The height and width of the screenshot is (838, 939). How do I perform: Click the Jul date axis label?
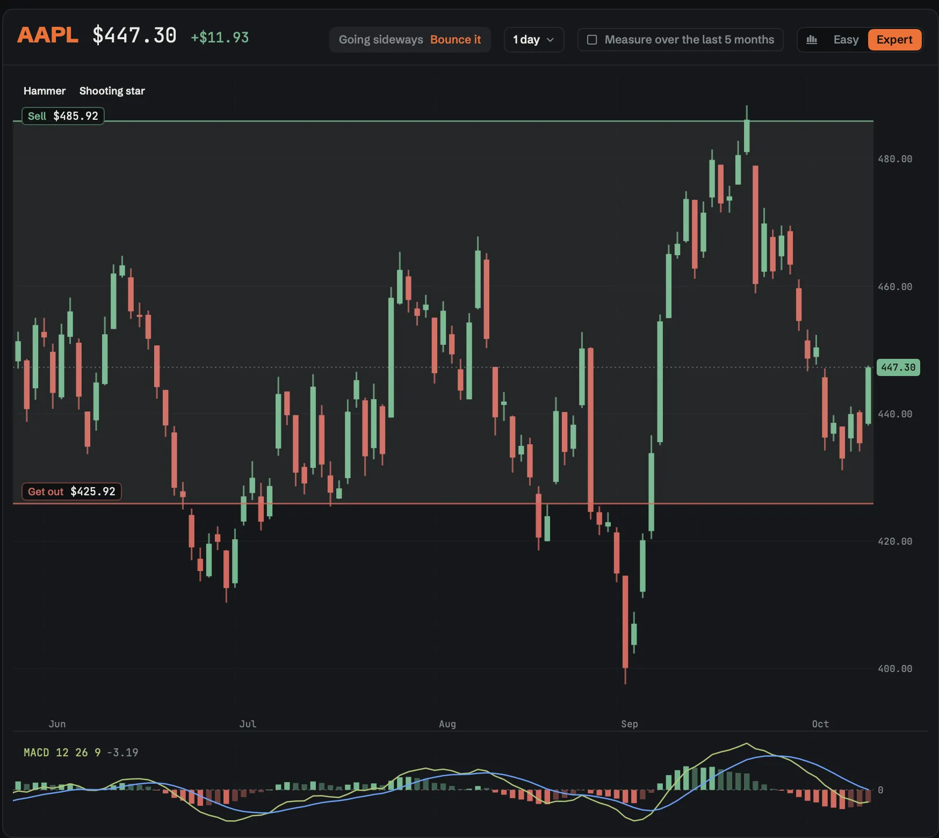[x=248, y=724]
